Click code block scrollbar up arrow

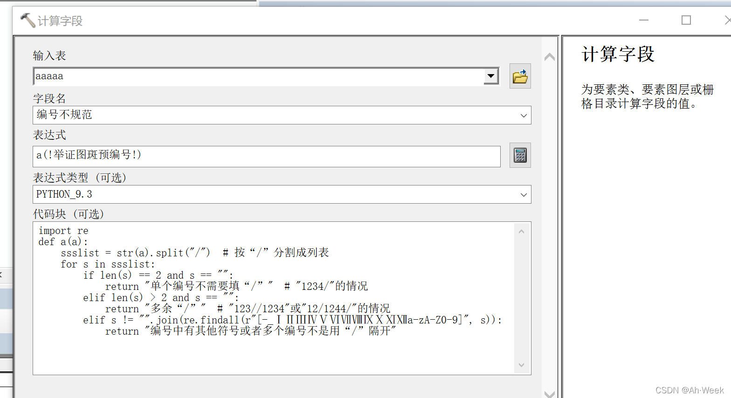pos(521,231)
